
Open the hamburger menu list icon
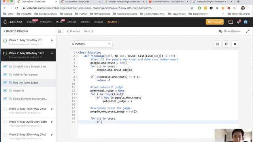60,31
